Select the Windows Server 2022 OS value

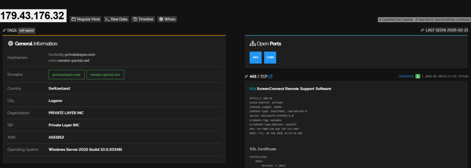pyautogui.click(x=85, y=150)
